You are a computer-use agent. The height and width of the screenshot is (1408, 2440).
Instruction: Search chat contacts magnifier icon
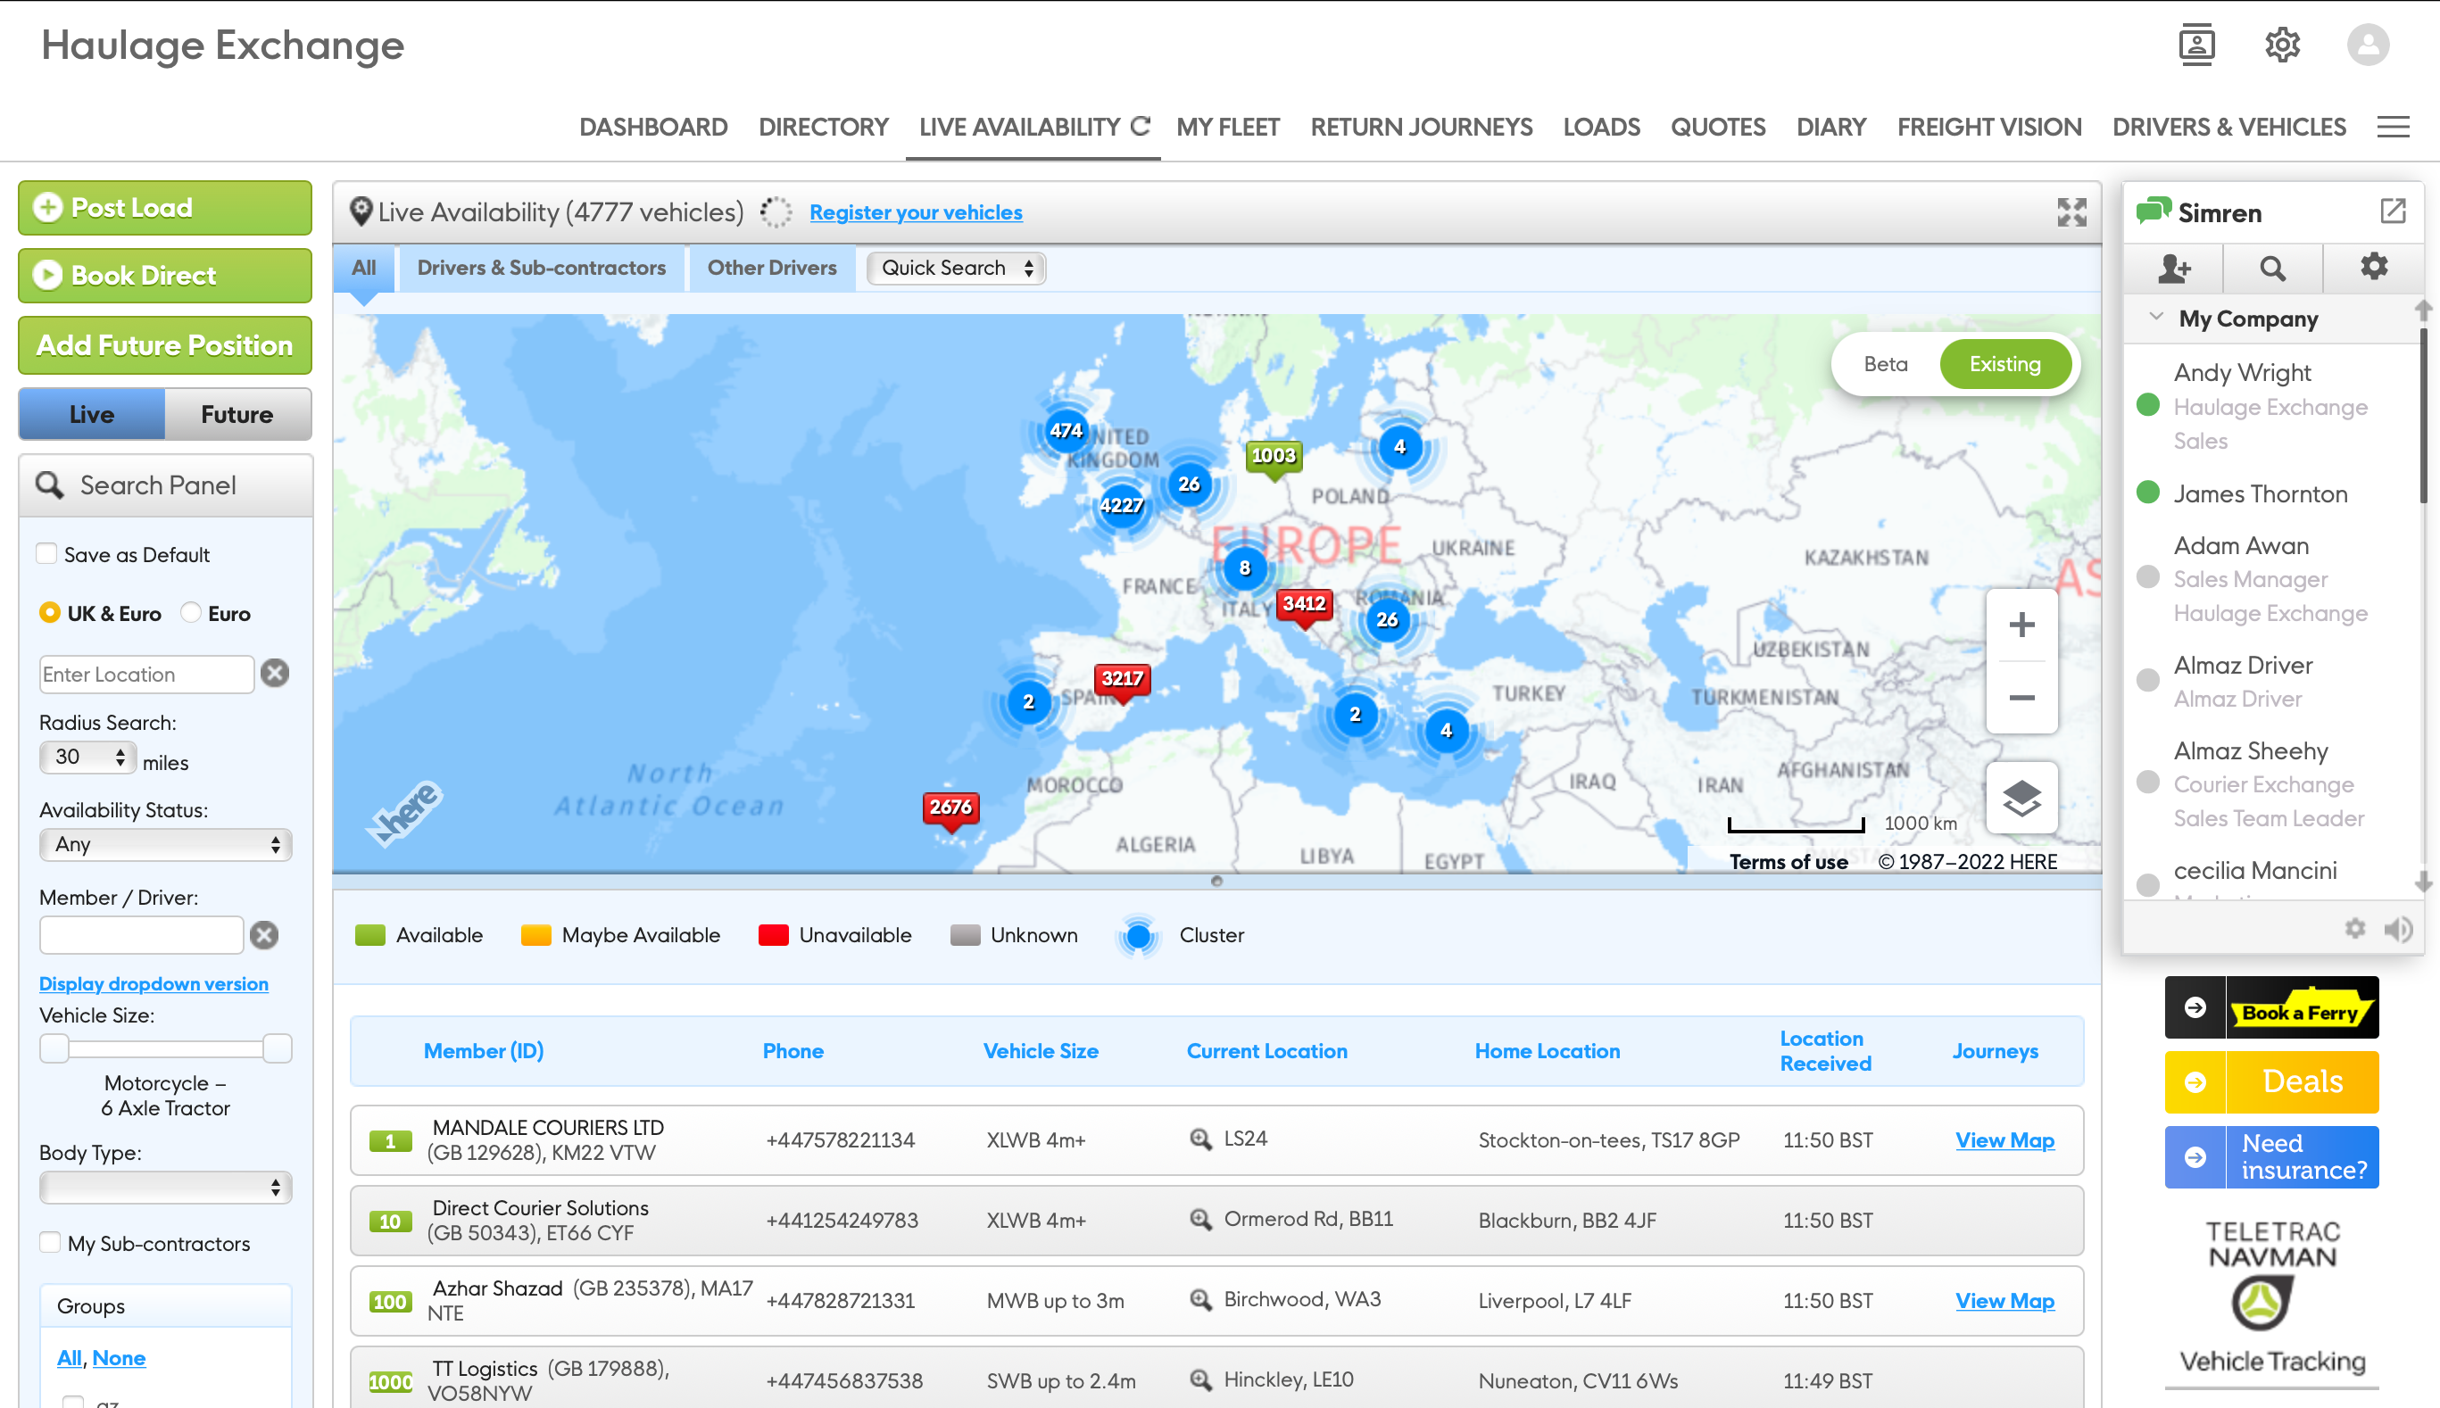[x=2273, y=268]
